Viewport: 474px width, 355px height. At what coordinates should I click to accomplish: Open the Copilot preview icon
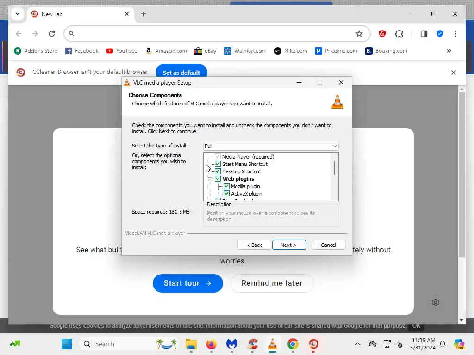click(x=459, y=344)
